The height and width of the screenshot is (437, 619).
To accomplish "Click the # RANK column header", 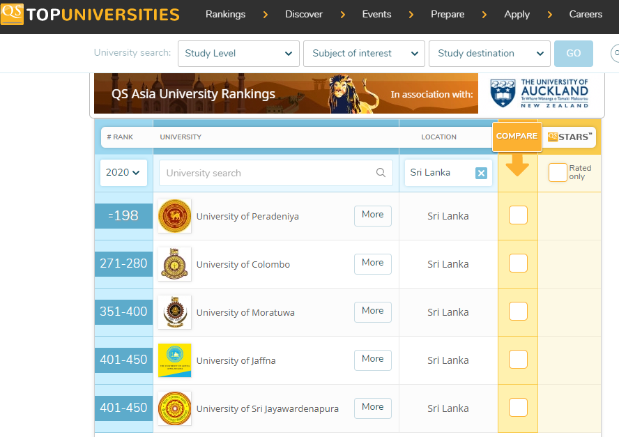I will click(120, 137).
